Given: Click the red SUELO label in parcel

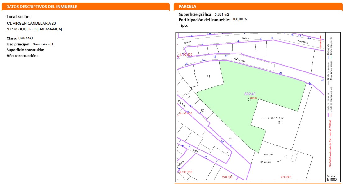Looking at the screenshot, I should [253, 98].
